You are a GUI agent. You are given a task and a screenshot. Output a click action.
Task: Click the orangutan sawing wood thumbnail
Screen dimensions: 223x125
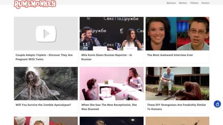tap(177, 84)
